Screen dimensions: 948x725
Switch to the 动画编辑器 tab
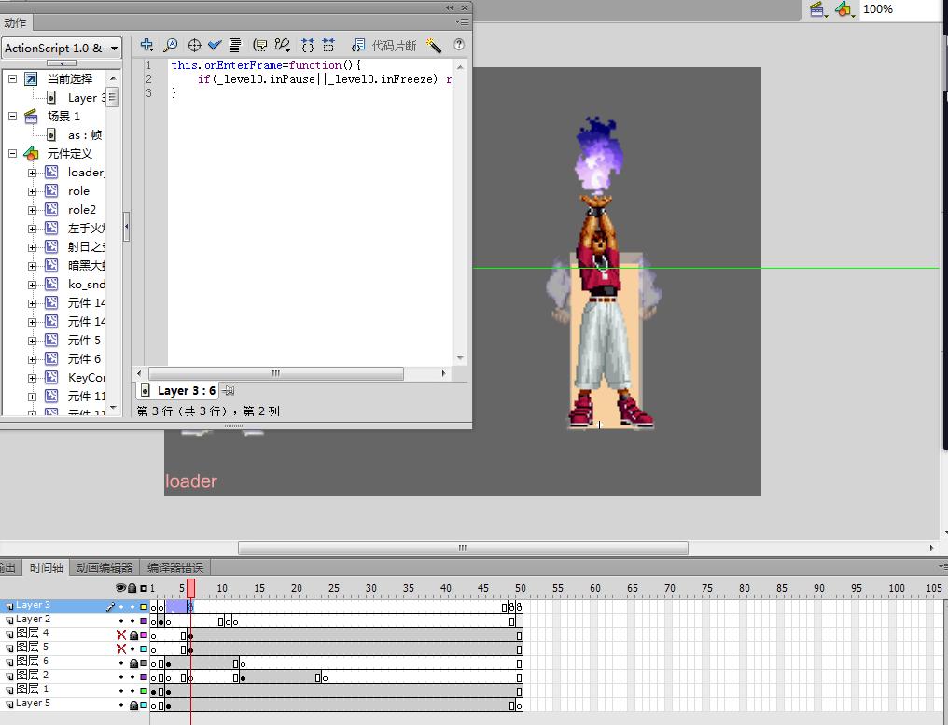point(104,567)
